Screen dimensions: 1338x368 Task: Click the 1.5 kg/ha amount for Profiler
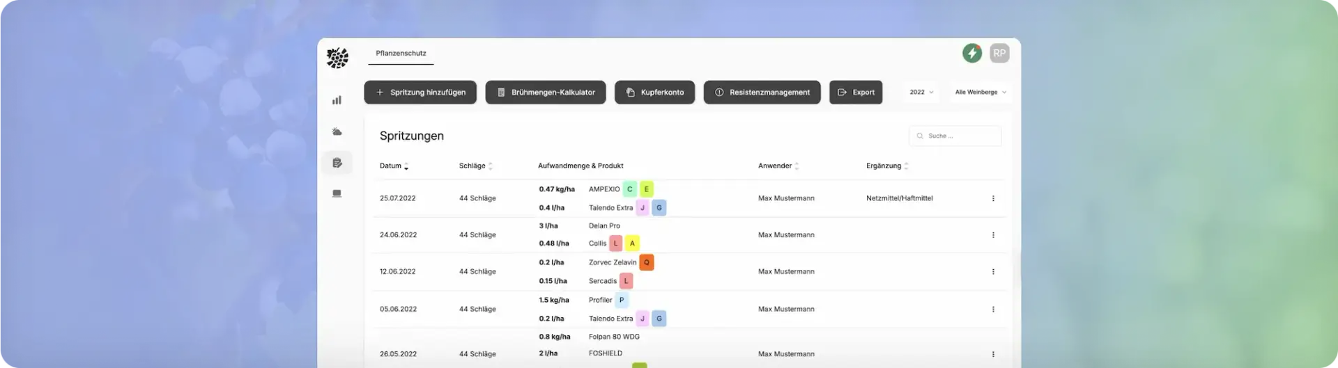[x=554, y=301]
